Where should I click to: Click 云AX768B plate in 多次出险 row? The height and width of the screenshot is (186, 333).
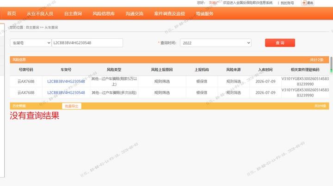coord(26,93)
